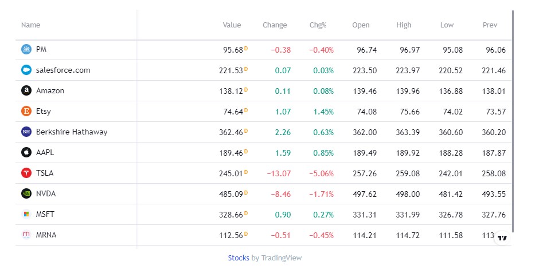
Task: Click the vertical scrollbar of stock table
Action: (513, 122)
